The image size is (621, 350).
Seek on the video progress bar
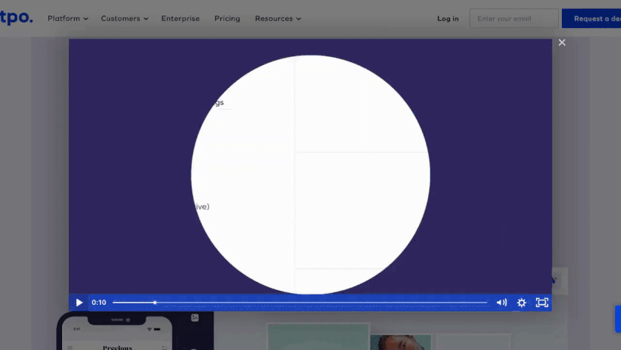point(300,303)
